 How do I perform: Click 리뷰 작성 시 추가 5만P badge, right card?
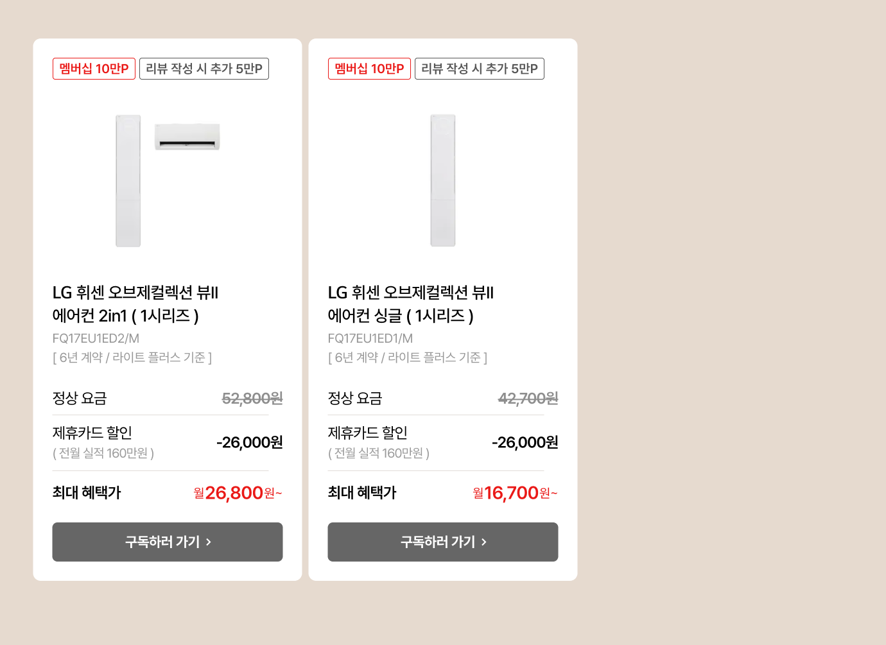(x=480, y=69)
